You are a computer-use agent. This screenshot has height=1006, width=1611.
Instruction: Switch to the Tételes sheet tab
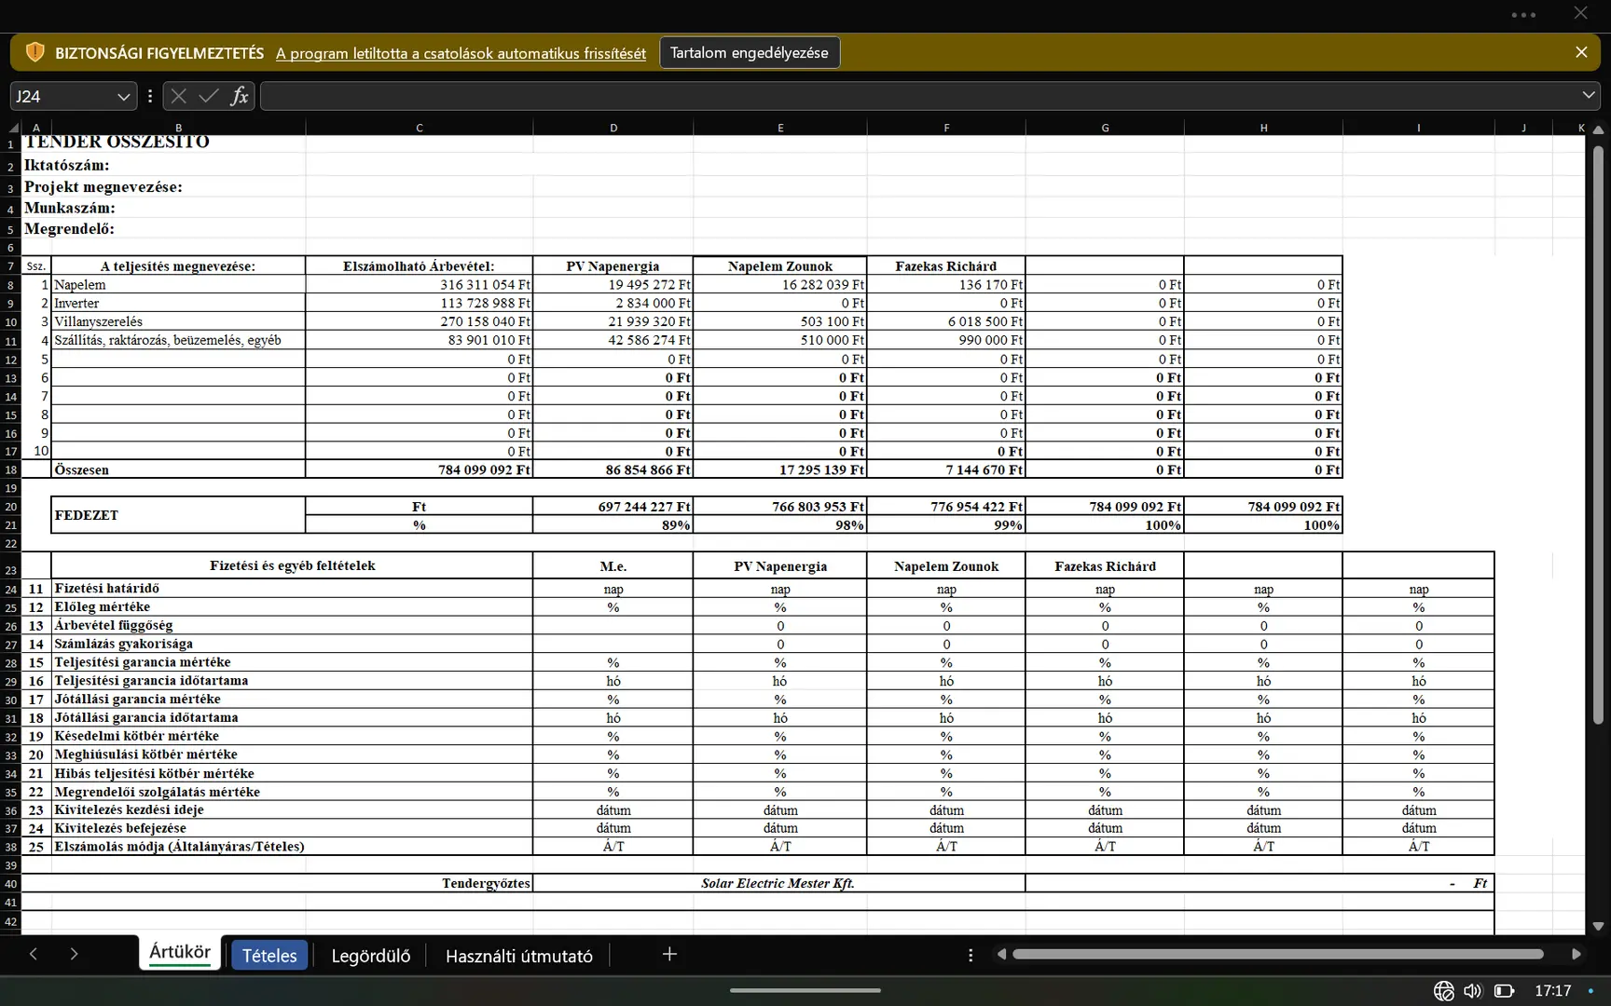click(x=269, y=956)
